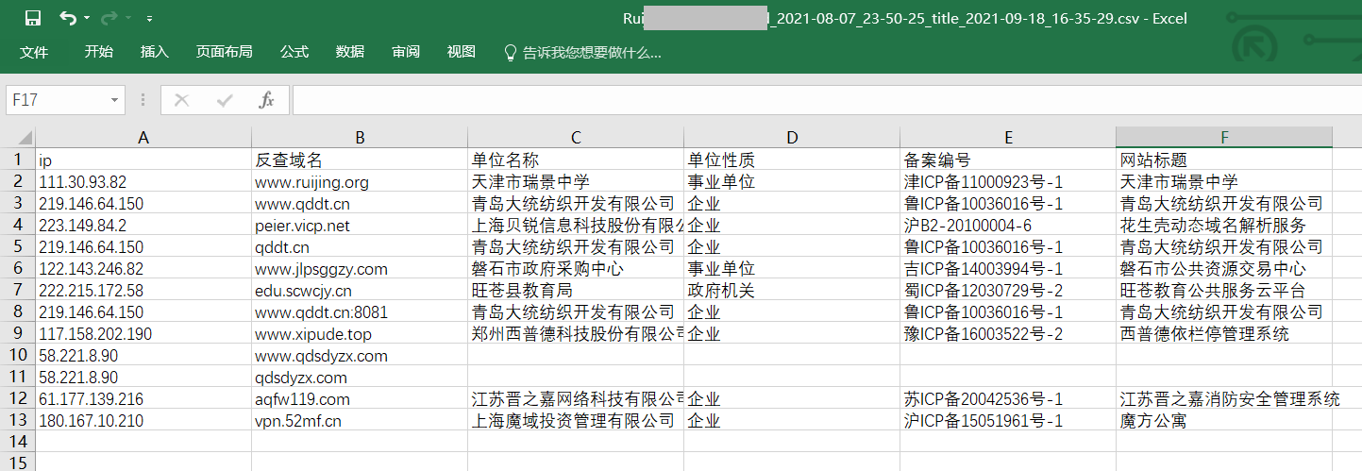Click inside the formula bar input
The image size is (1362, 471).
click(x=826, y=100)
